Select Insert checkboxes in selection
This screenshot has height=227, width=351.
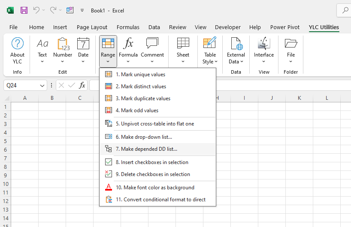tap(152, 162)
